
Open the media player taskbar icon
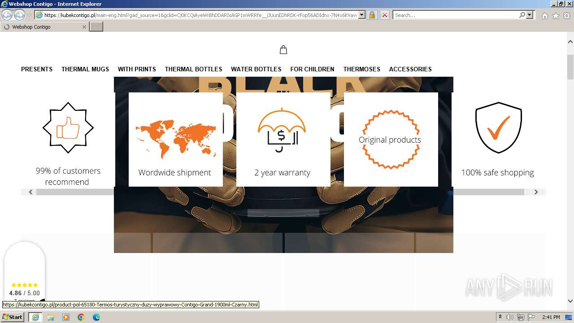66,317
